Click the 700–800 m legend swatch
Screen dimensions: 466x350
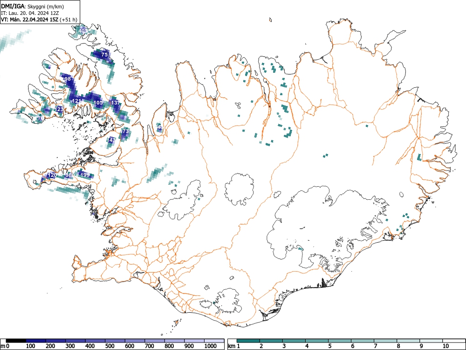pos(155,341)
